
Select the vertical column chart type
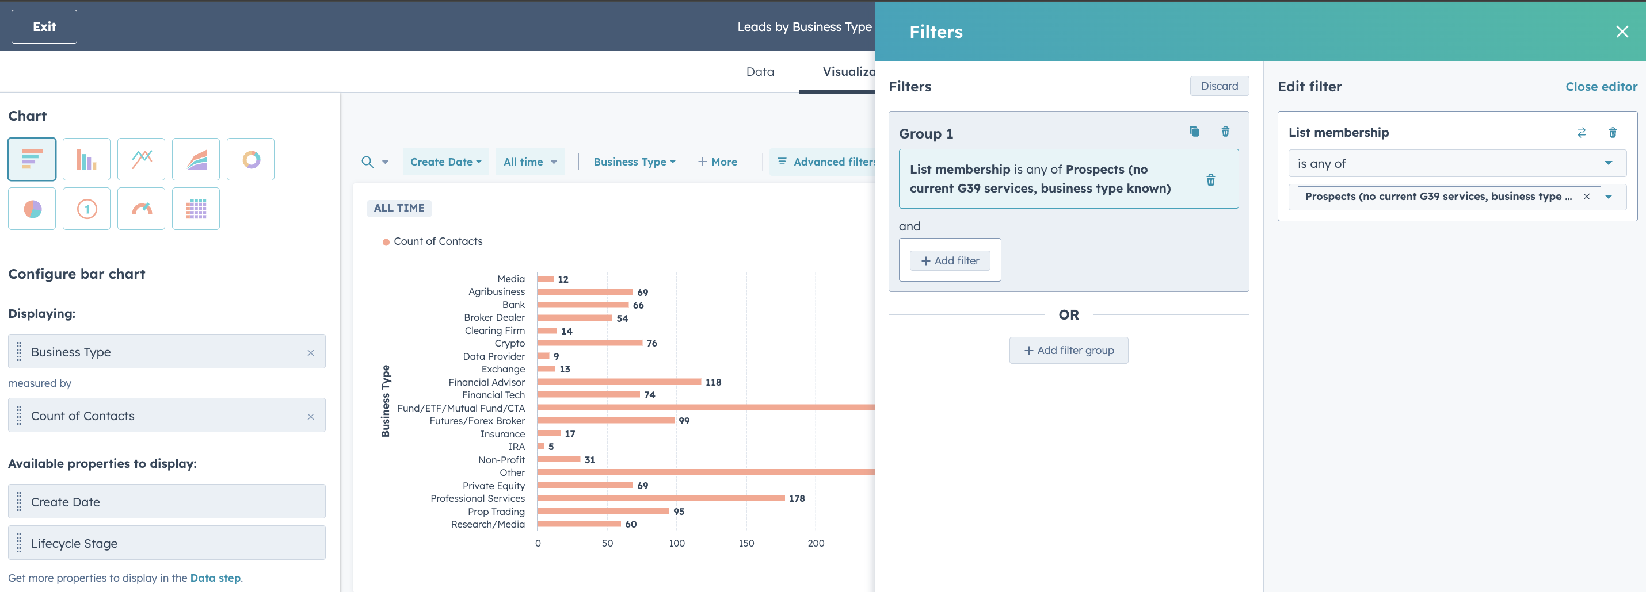(86, 159)
